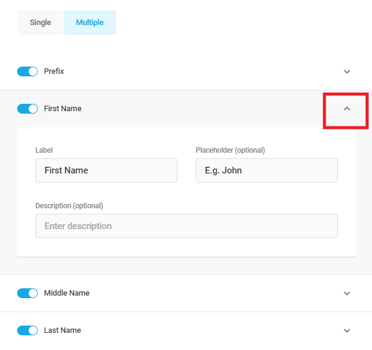
Task: Disable the Prefix toggle switch
Action: point(27,71)
